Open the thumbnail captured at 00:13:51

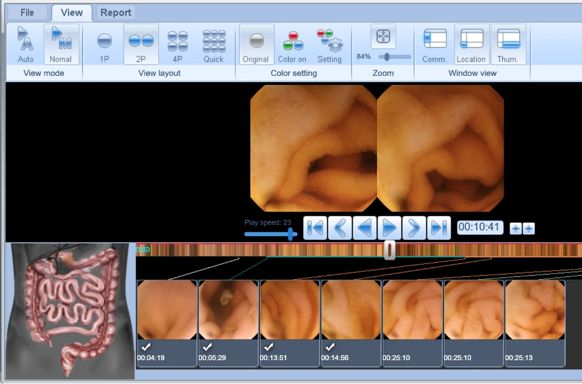point(289,310)
